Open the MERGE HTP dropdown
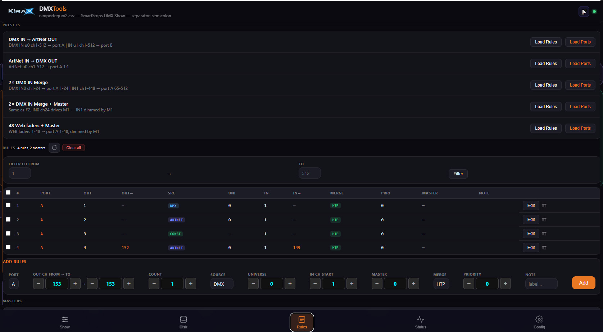Image resolution: width=603 pixels, height=332 pixels. (x=441, y=284)
